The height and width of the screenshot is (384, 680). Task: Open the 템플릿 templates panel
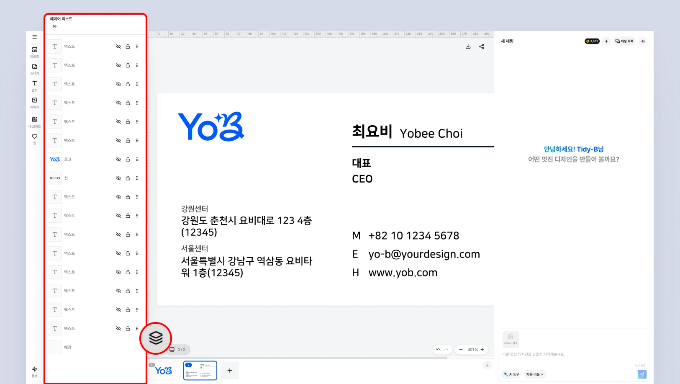(x=35, y=52)
